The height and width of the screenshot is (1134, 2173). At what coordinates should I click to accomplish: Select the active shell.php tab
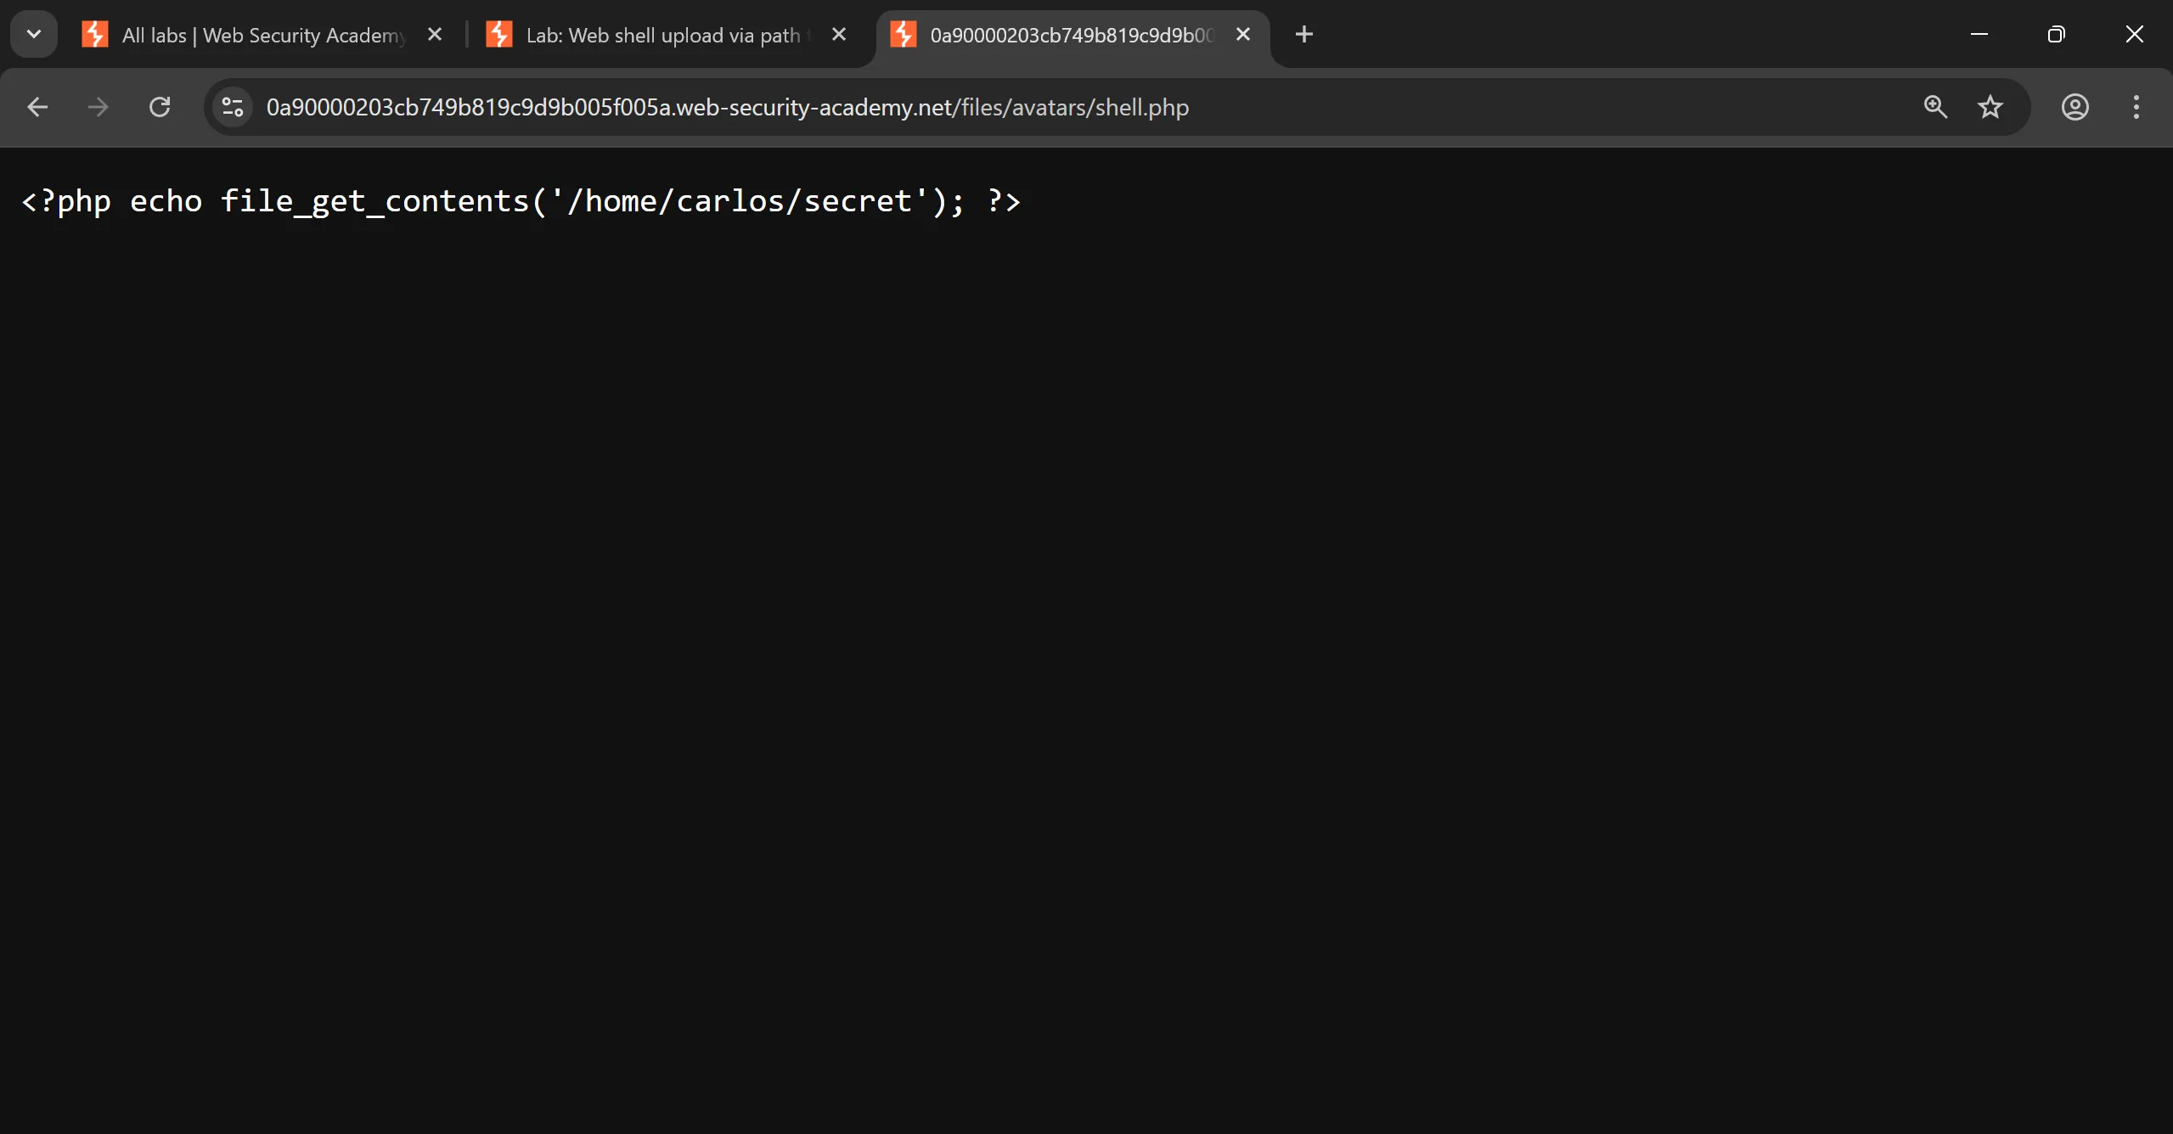[1070, 35]
